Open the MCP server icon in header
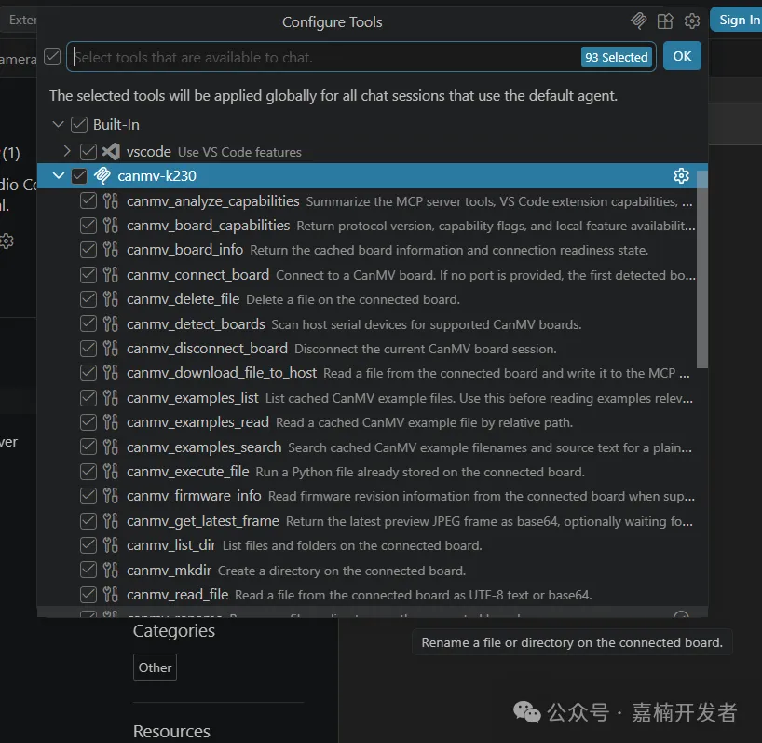 tap(638, 21)
